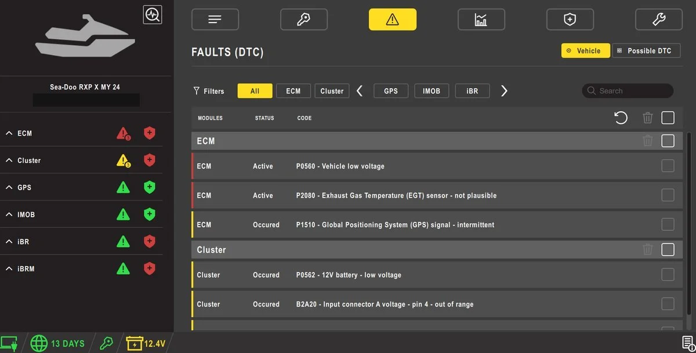Click iBR green warning icon

123,241
